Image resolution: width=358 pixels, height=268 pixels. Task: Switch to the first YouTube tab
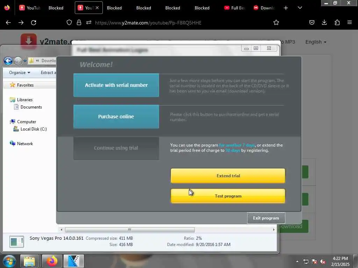pos(30,8)
